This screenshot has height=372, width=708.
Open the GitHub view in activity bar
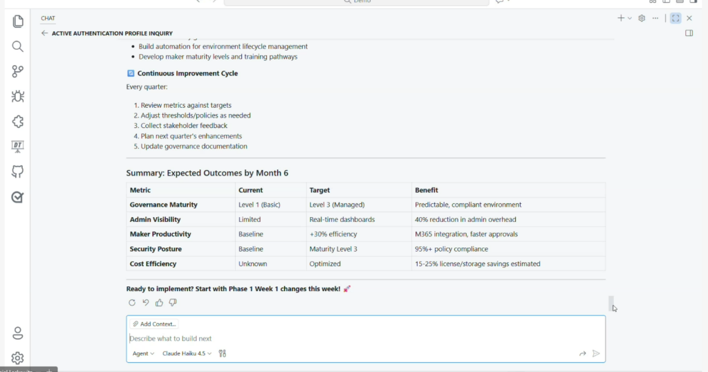click(17, 171)
